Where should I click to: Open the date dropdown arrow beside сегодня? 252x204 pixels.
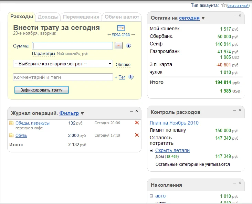point(203,18)
